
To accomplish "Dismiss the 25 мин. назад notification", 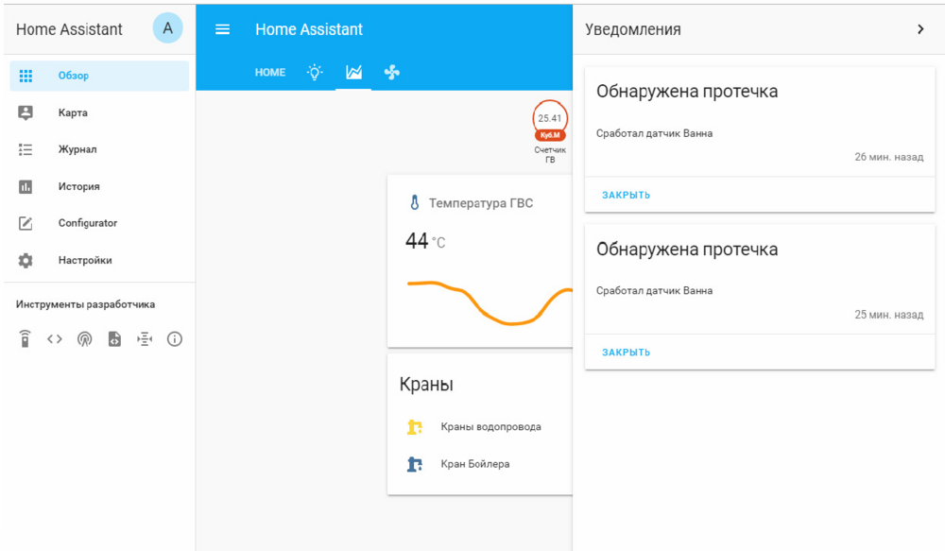I will 626,353.
